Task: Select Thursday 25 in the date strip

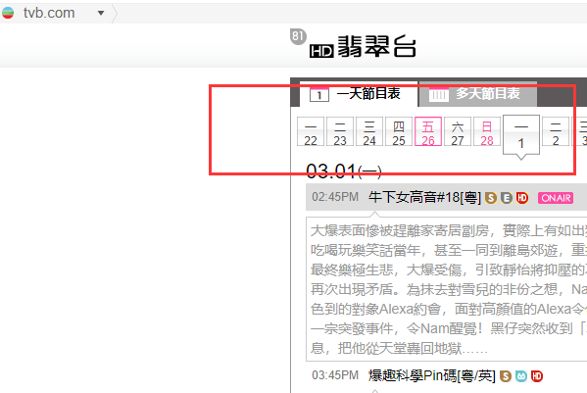Action: click(399, 131)
